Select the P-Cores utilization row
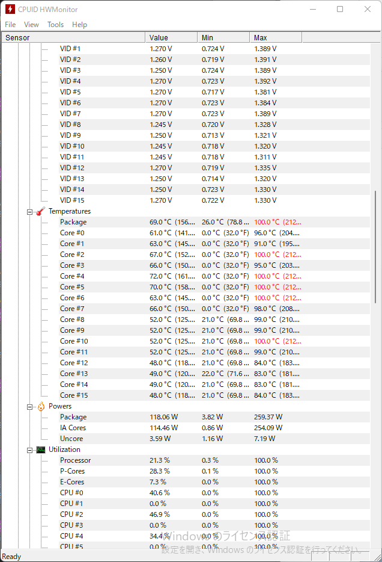Screen dimensions: 382x562 (73, 471)
